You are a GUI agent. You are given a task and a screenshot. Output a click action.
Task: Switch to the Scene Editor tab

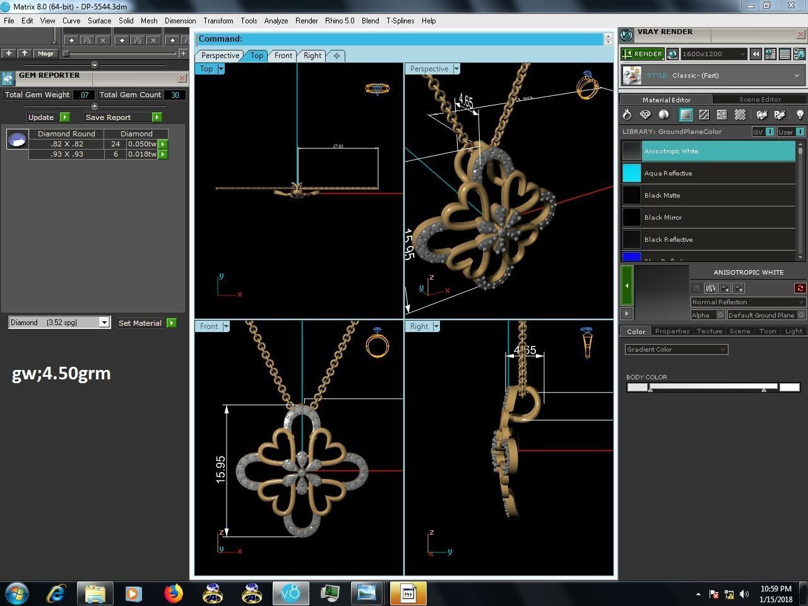tap(760, 99)
